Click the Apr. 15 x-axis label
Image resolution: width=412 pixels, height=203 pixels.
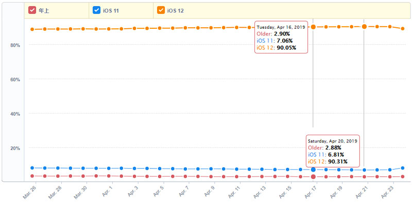pos(285,192)
